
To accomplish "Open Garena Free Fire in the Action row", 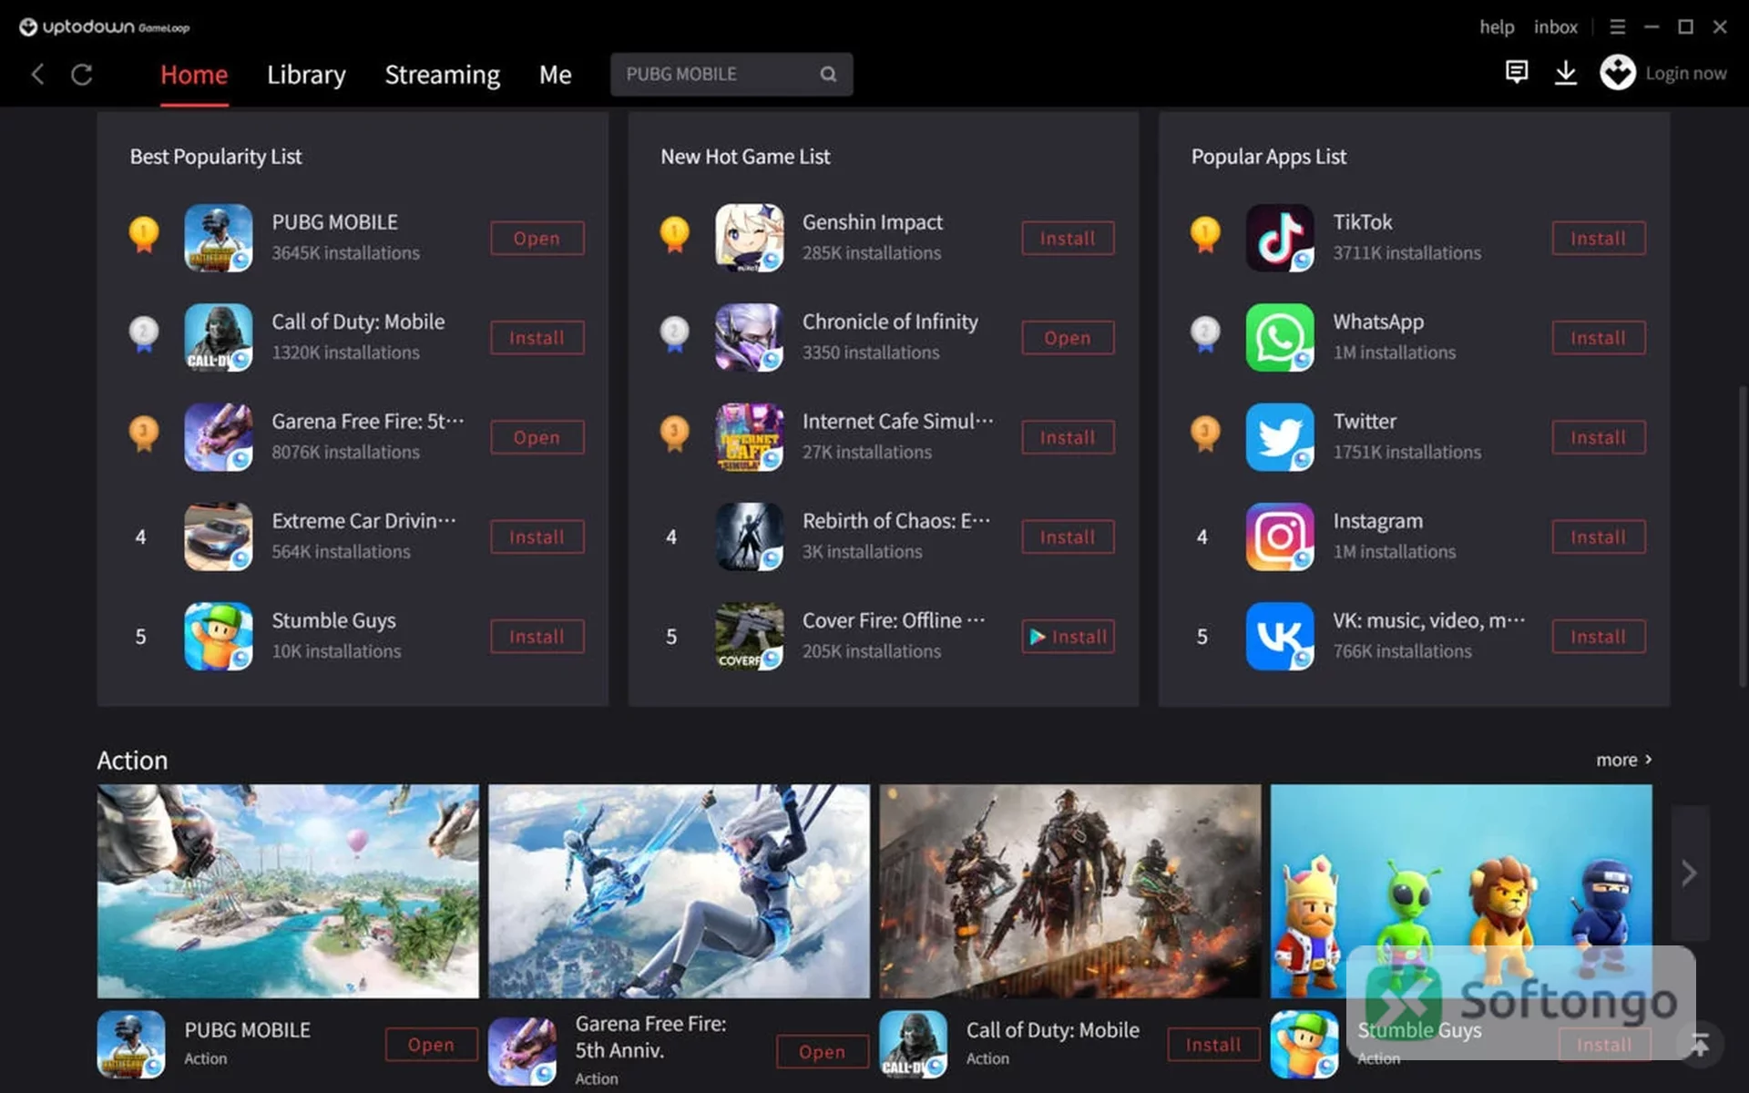I will pos(822,1052).
